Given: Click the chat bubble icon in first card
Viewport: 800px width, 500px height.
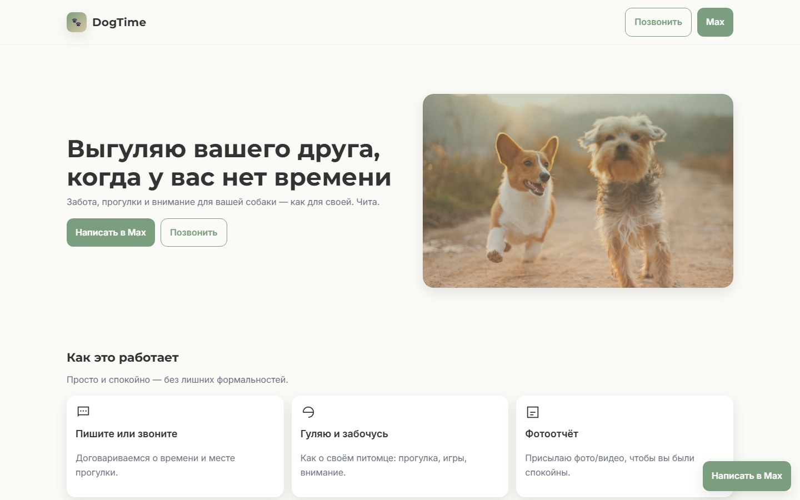Looking at the screenshot, I should pos(83,412).
